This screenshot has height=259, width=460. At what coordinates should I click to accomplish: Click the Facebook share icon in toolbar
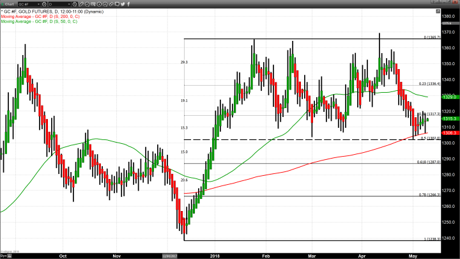click(x=128, y=4)
